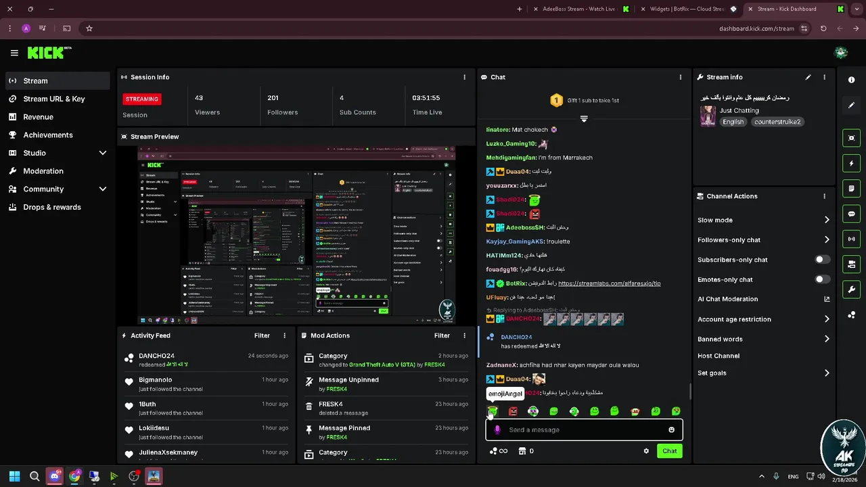Expand Banned words settings
This screenshot has height=487, width=866.
pos(764,339)
